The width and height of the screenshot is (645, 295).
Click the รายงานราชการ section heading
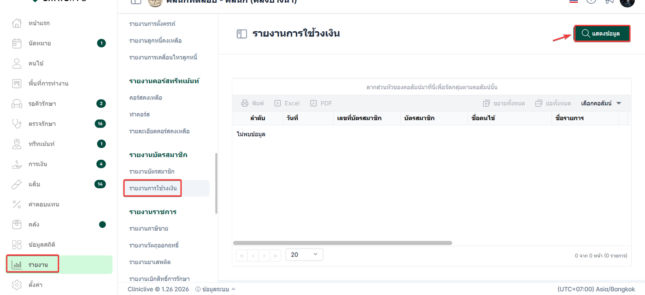coord(153,212)
